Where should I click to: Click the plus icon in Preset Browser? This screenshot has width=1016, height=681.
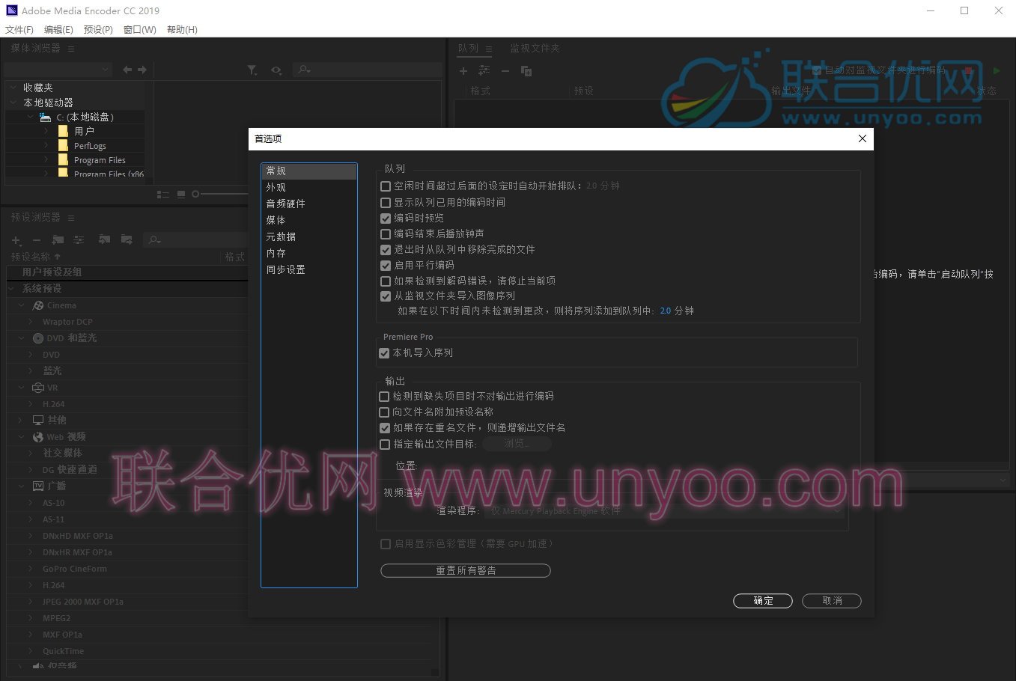pos(16,240)
